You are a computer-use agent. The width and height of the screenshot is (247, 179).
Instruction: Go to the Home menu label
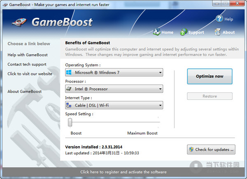167,32
